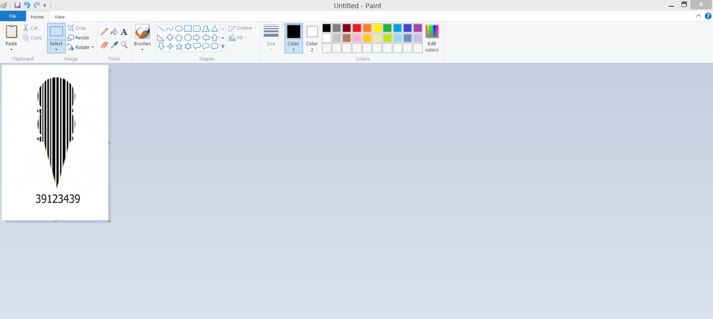Screen dimensions: 713x319
Task: Choose the Right triangle shape
Action: pos(161,37)
